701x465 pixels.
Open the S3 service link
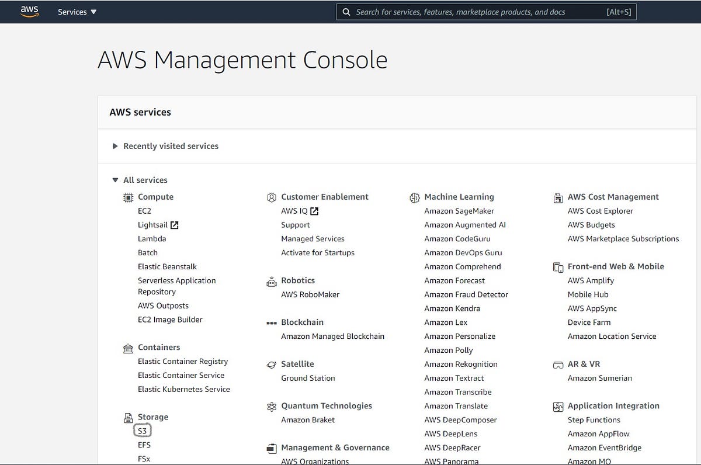point(142,431)
